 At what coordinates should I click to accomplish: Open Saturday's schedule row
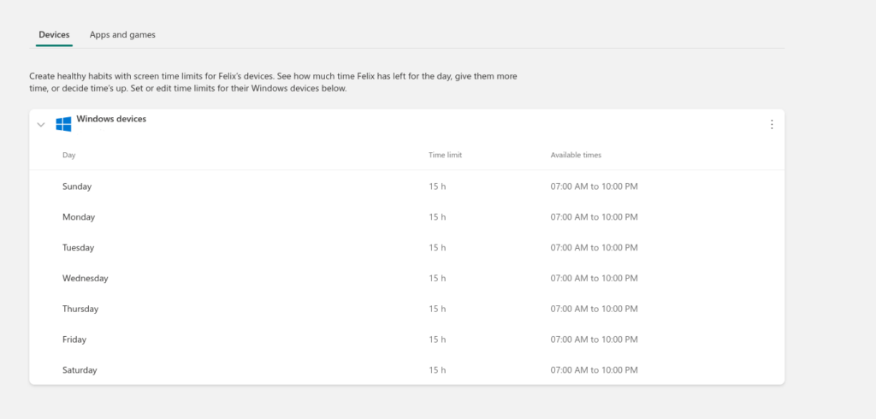tap(406, 370)
